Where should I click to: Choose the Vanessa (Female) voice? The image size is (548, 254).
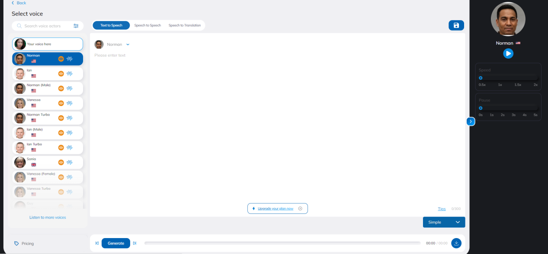[48, 177]
